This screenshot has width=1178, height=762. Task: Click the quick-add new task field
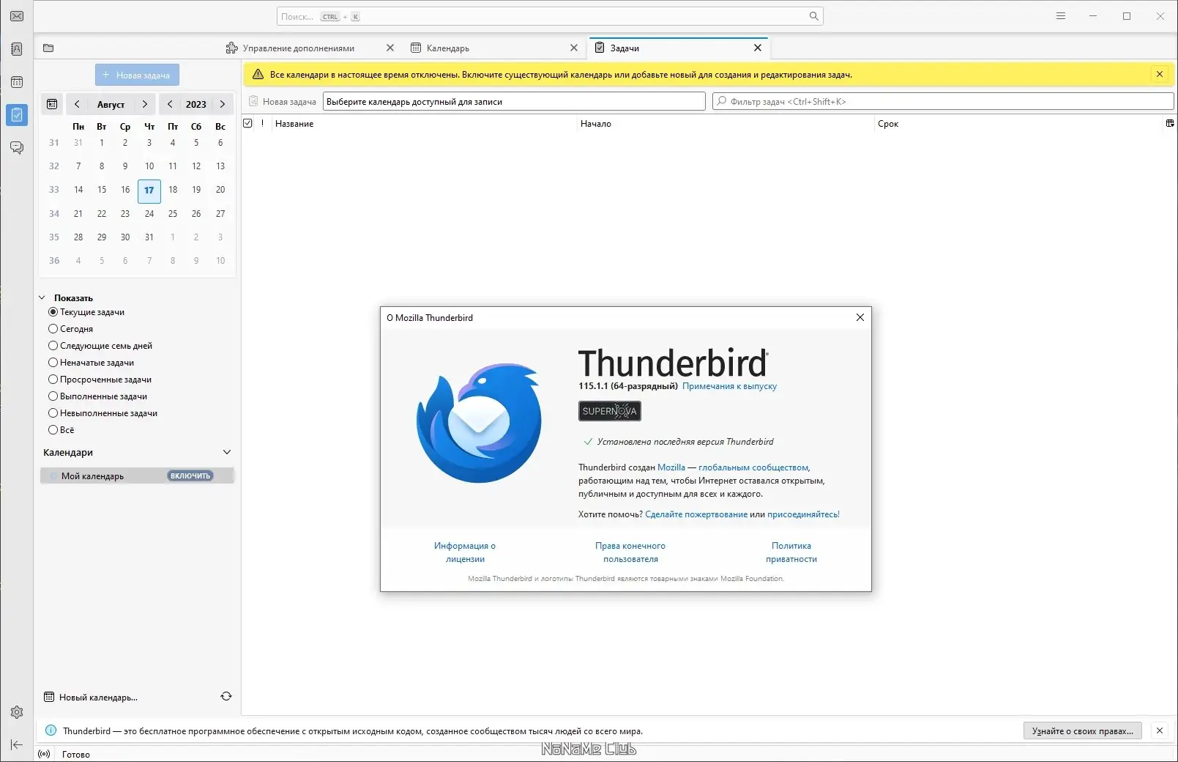pos(514,101)
